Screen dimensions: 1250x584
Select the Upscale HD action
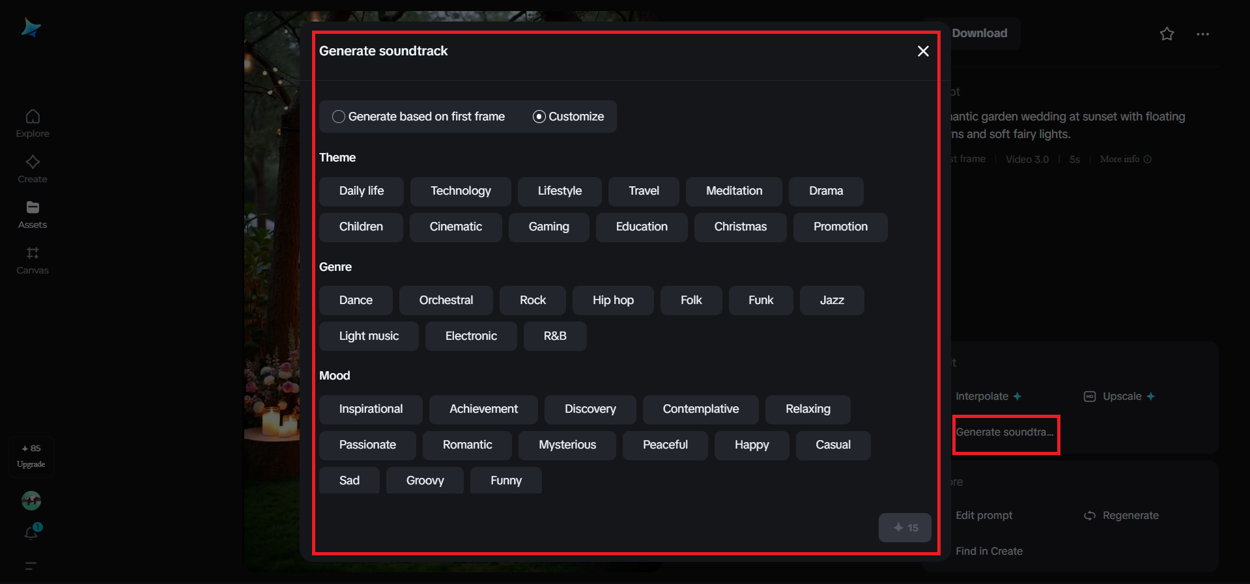click(x=1119, y=396)
